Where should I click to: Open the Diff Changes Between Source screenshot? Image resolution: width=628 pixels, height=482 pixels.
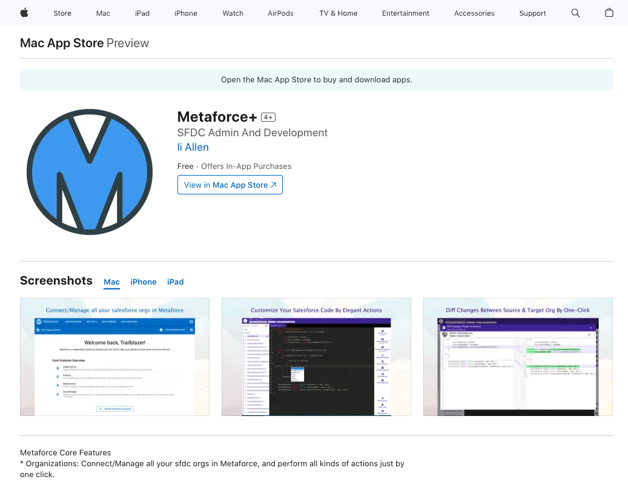518,357
